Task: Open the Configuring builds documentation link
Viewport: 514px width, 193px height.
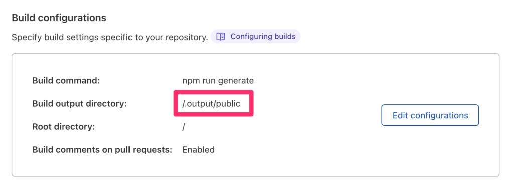Action: 255,37
